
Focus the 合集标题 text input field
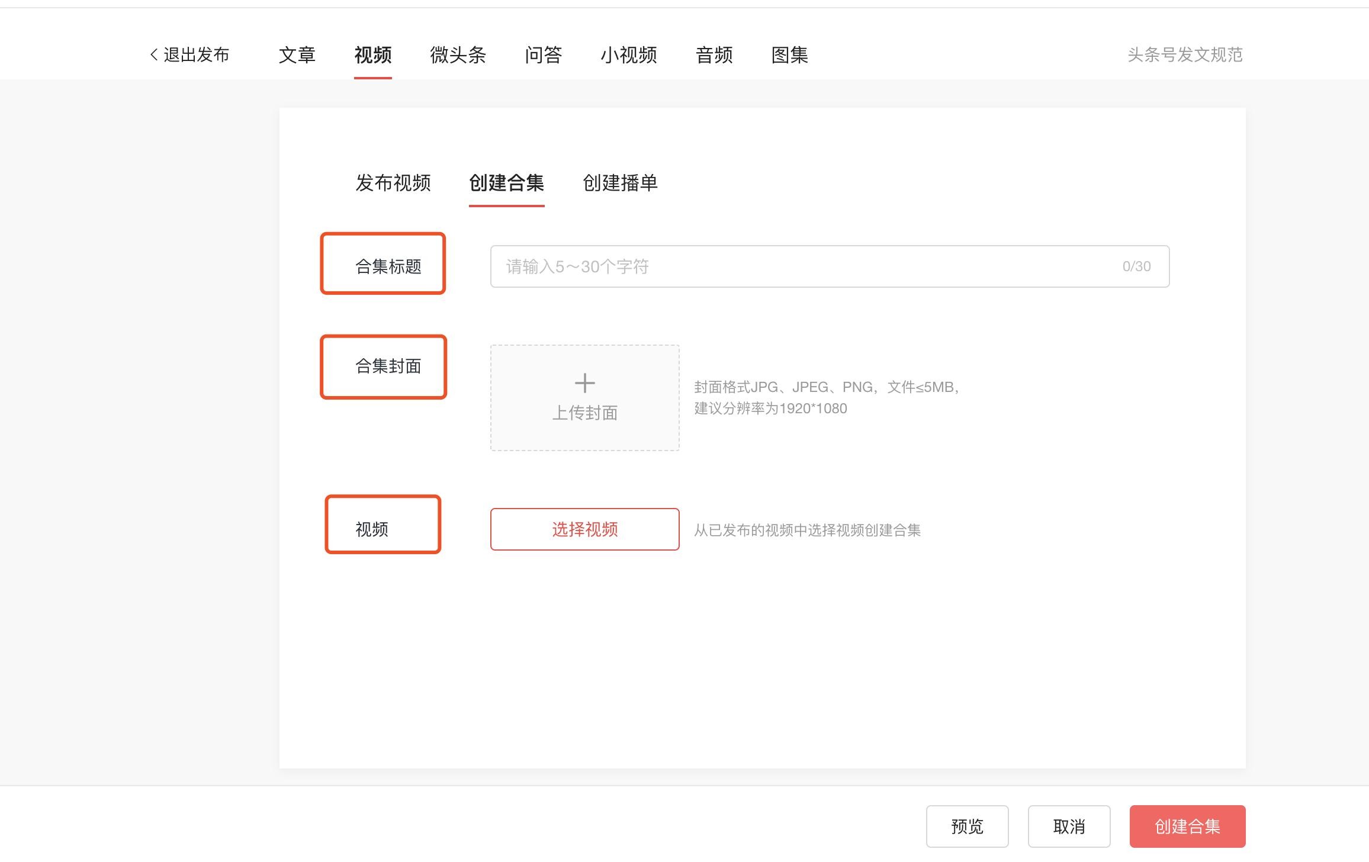point(805,266)
